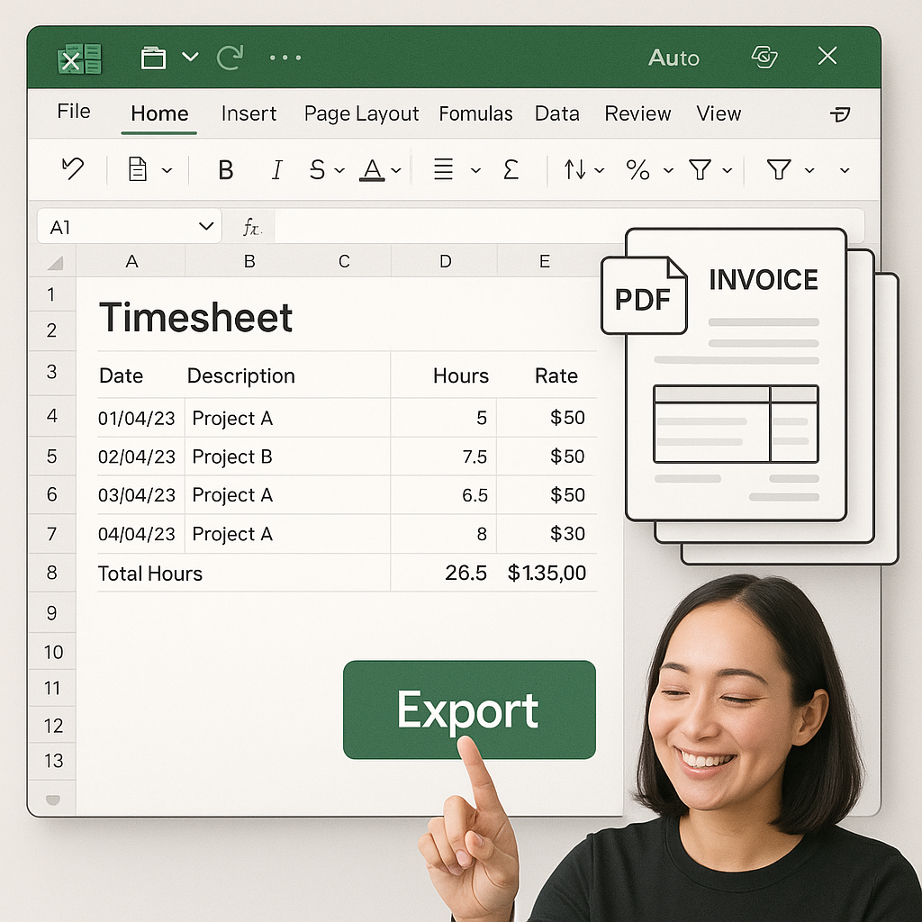Expand the strikethrough dropdown arrow
This screenshot has height=922, width=922.
click(x=339, y=170)
